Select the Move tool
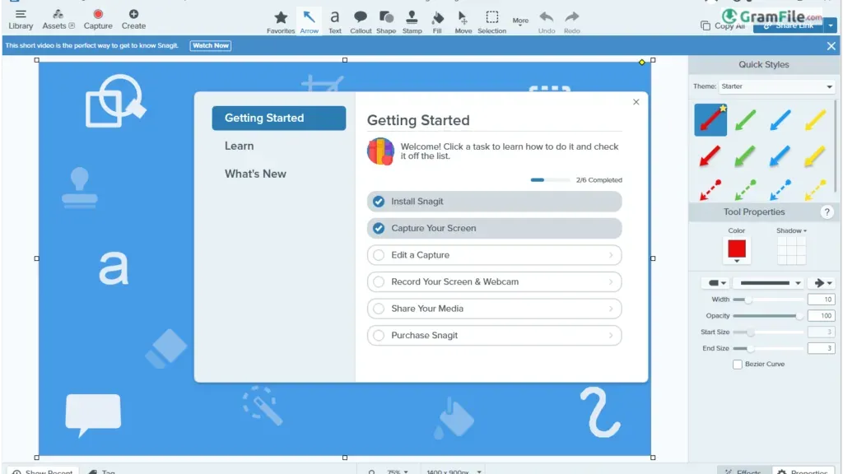This screenshot has height=474, width=843. (463, 22)
